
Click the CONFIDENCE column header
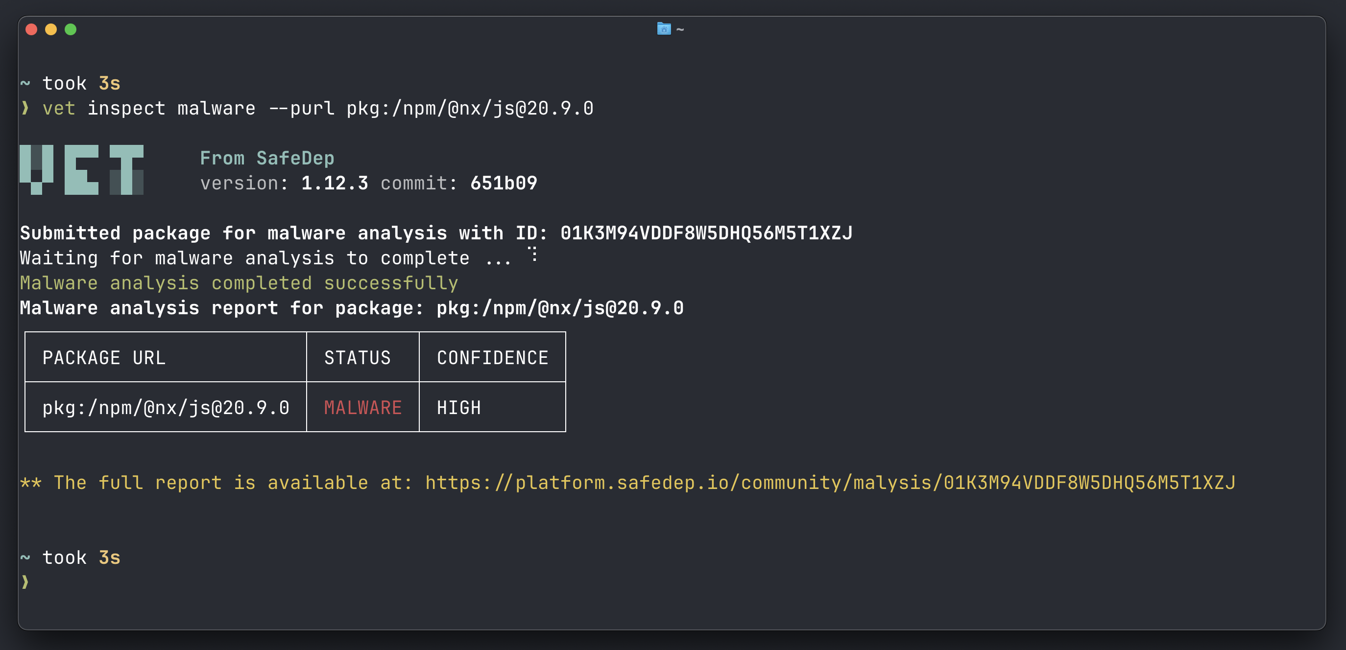[492, 358]
